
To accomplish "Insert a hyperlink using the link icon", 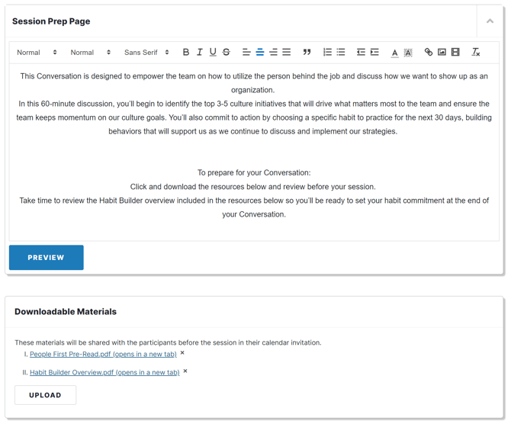I will click(x=429, y=53).
